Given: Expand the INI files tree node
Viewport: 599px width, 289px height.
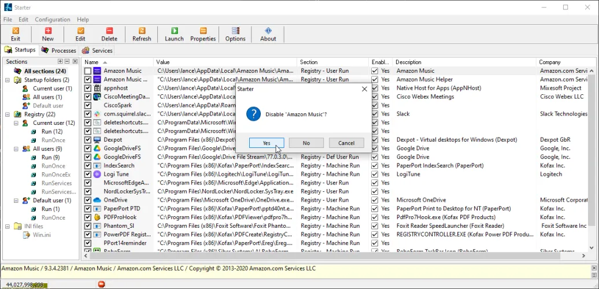Looking at the screenshot, I should [7, 226].
